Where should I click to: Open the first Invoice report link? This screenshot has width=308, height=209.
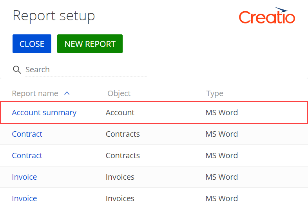(24, 177)
